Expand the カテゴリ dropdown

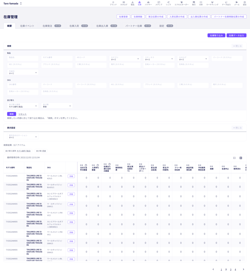125,58
